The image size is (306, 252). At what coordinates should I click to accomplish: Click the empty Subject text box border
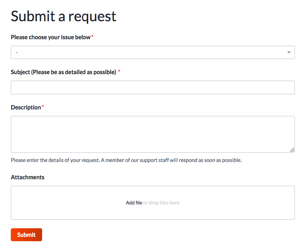(x=153, y=81)
